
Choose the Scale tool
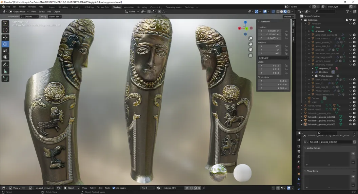pyautogui.click(x=5, y=51)
